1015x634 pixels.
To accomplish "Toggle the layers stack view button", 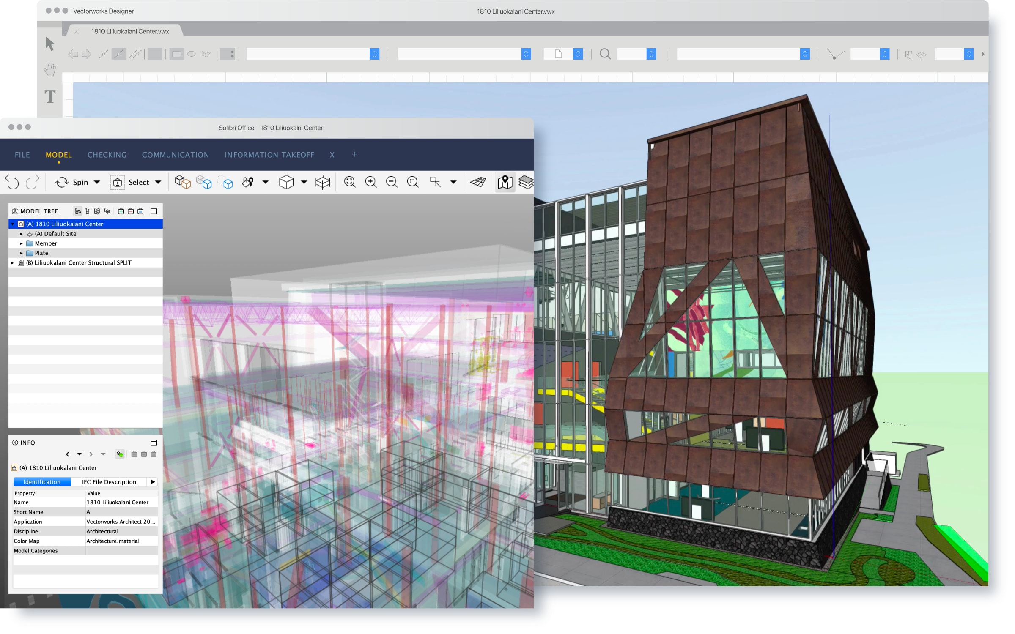I will (x=526, y=182).
